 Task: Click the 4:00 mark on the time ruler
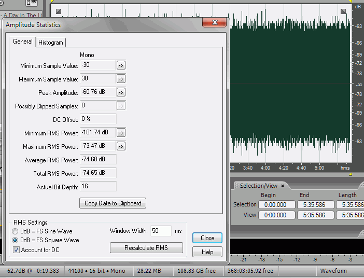pos(265,168)
